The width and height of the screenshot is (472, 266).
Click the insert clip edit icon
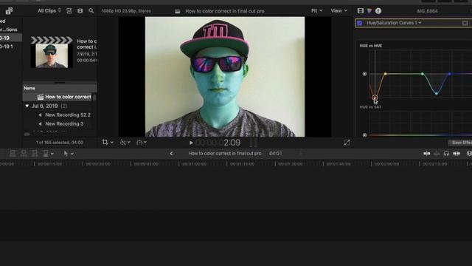click(x=24, y=154)
